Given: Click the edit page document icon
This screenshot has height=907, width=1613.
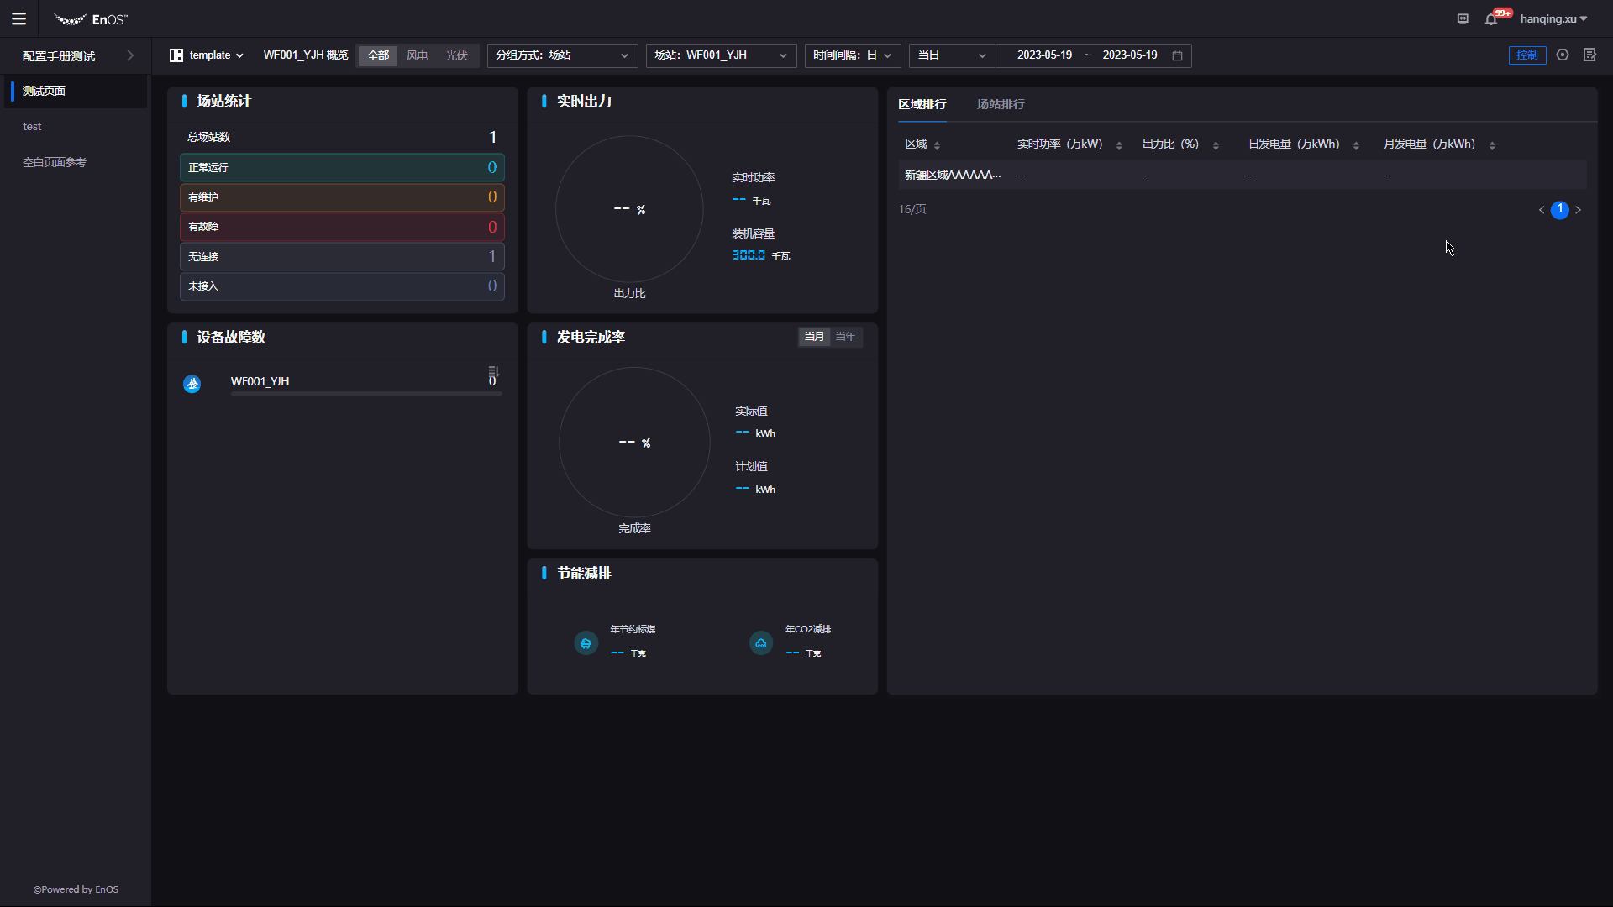Looking at the screenshot, I should coord(1589,55).
